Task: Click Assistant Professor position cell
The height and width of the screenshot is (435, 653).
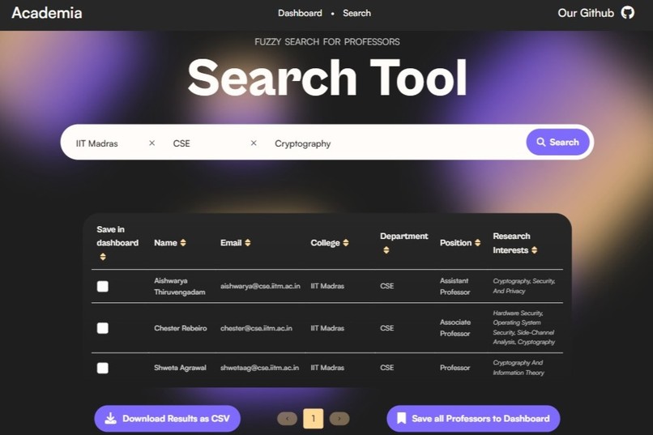Action: 455,287
